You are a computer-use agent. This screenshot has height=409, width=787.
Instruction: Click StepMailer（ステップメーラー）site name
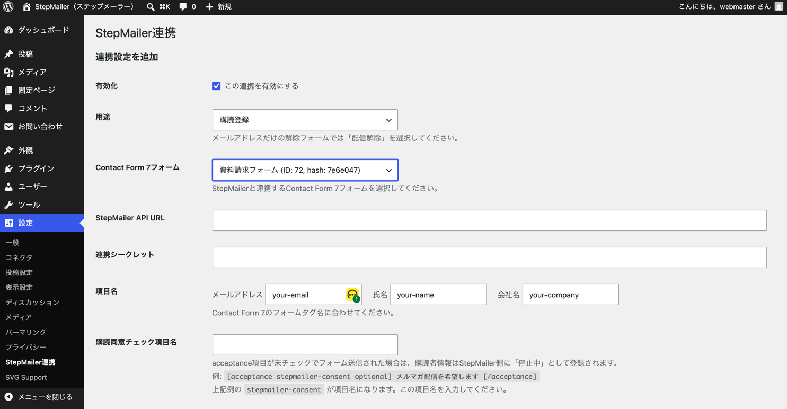(x=85, y=7)
